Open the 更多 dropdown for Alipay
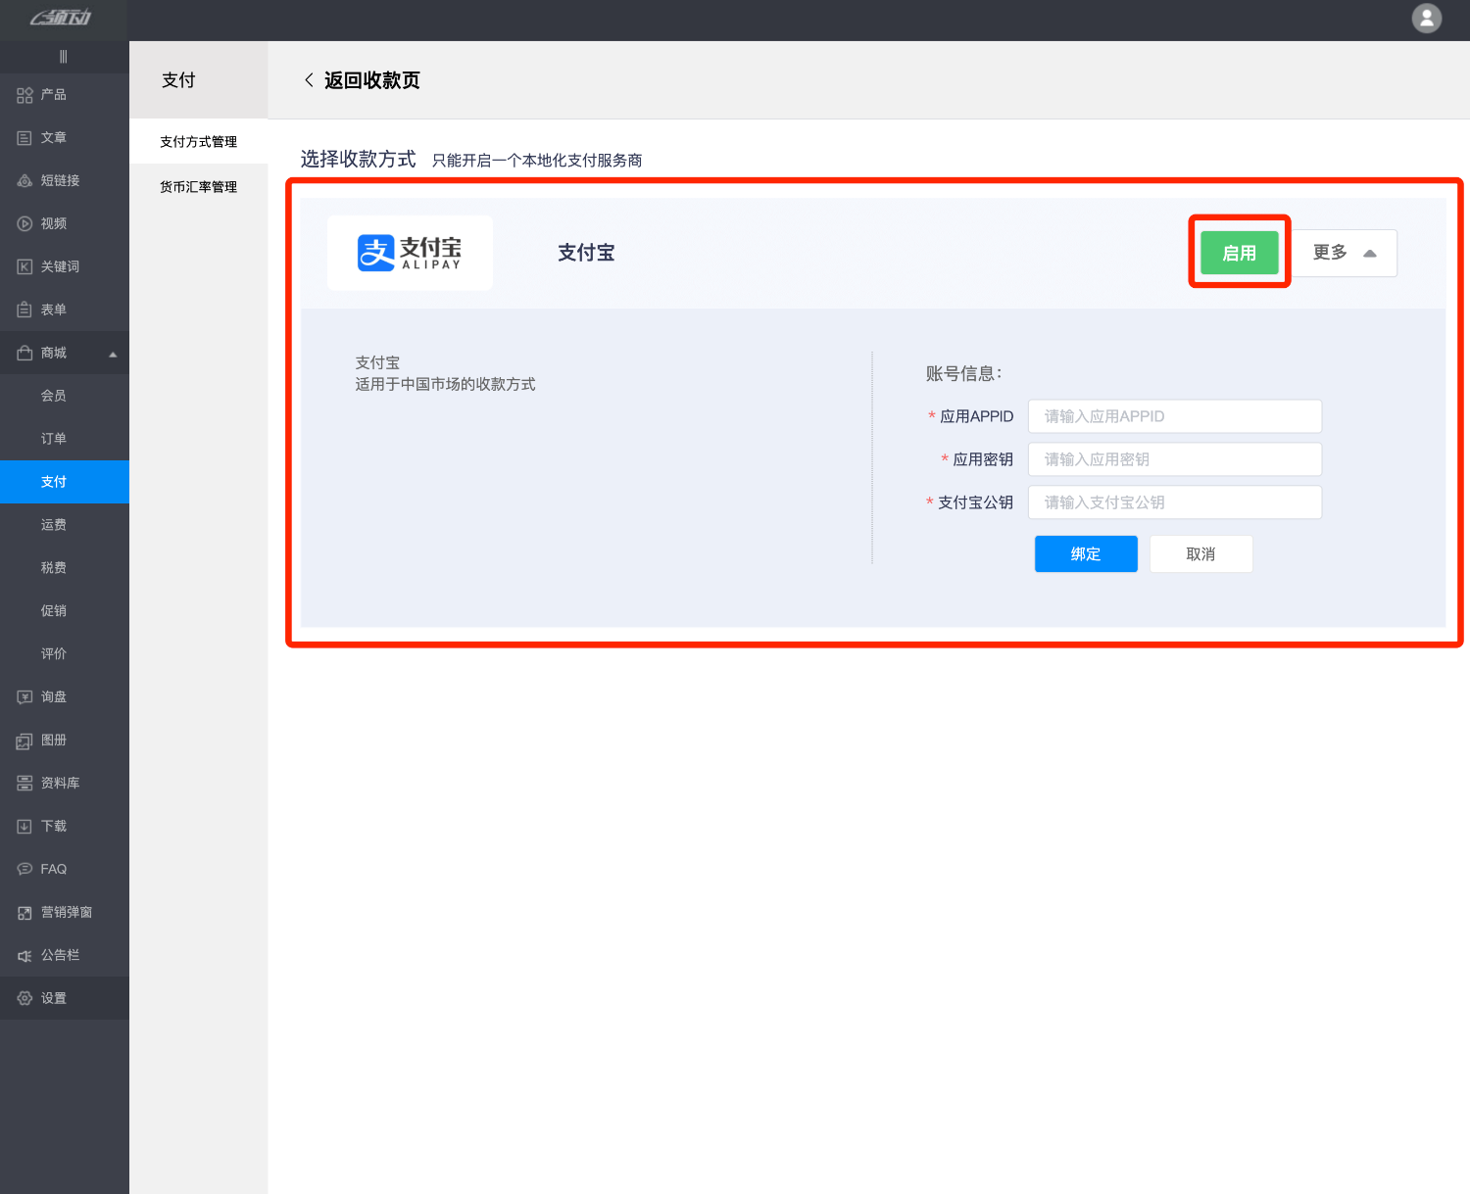 (1345, 253)
